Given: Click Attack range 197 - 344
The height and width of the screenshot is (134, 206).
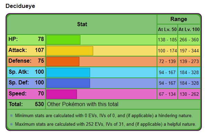Looking at the screenshot, I should click(189, 51).
